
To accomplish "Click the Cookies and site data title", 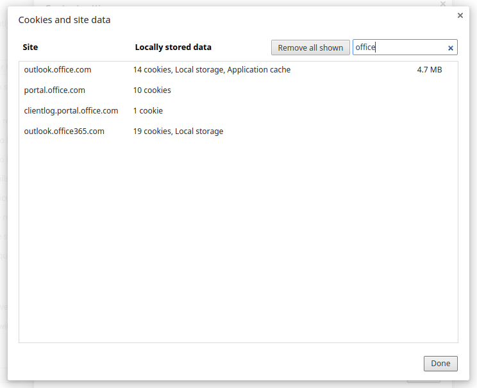I will [x=65, y=20].
